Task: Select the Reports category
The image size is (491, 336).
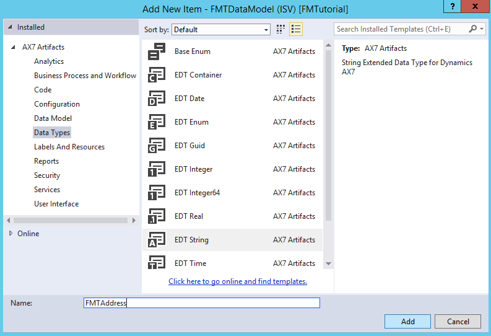Action: (x=46, y=161)
